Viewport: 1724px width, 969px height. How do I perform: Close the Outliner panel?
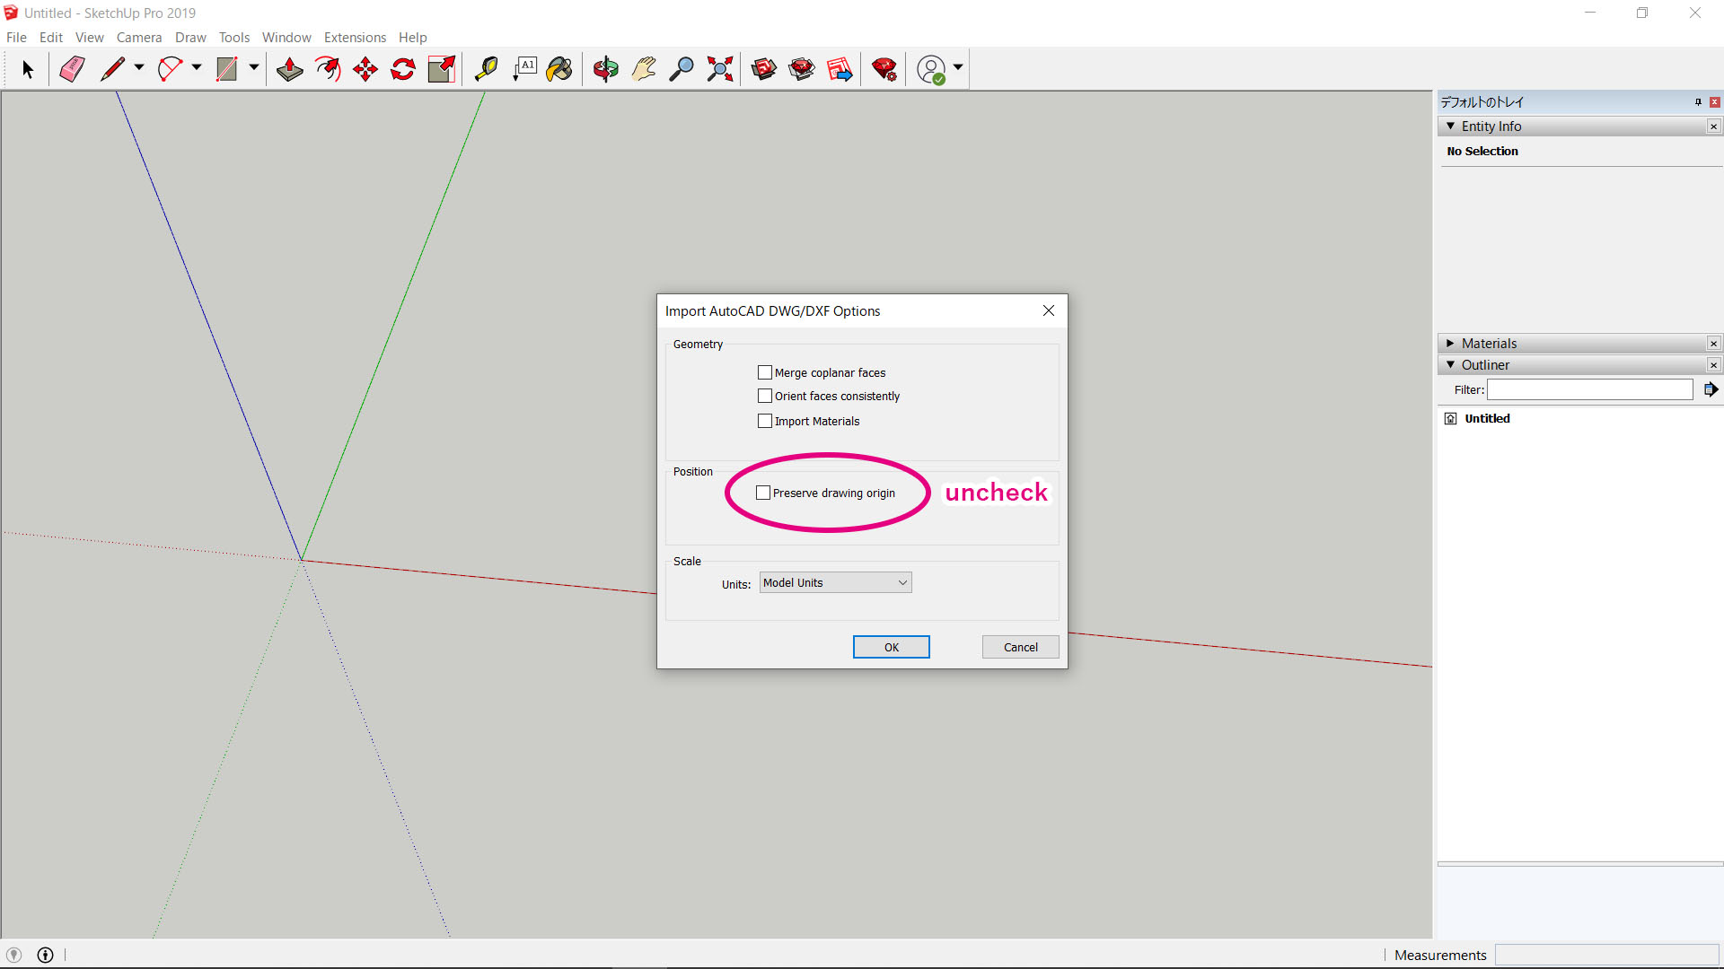[x=1714, y=365]
